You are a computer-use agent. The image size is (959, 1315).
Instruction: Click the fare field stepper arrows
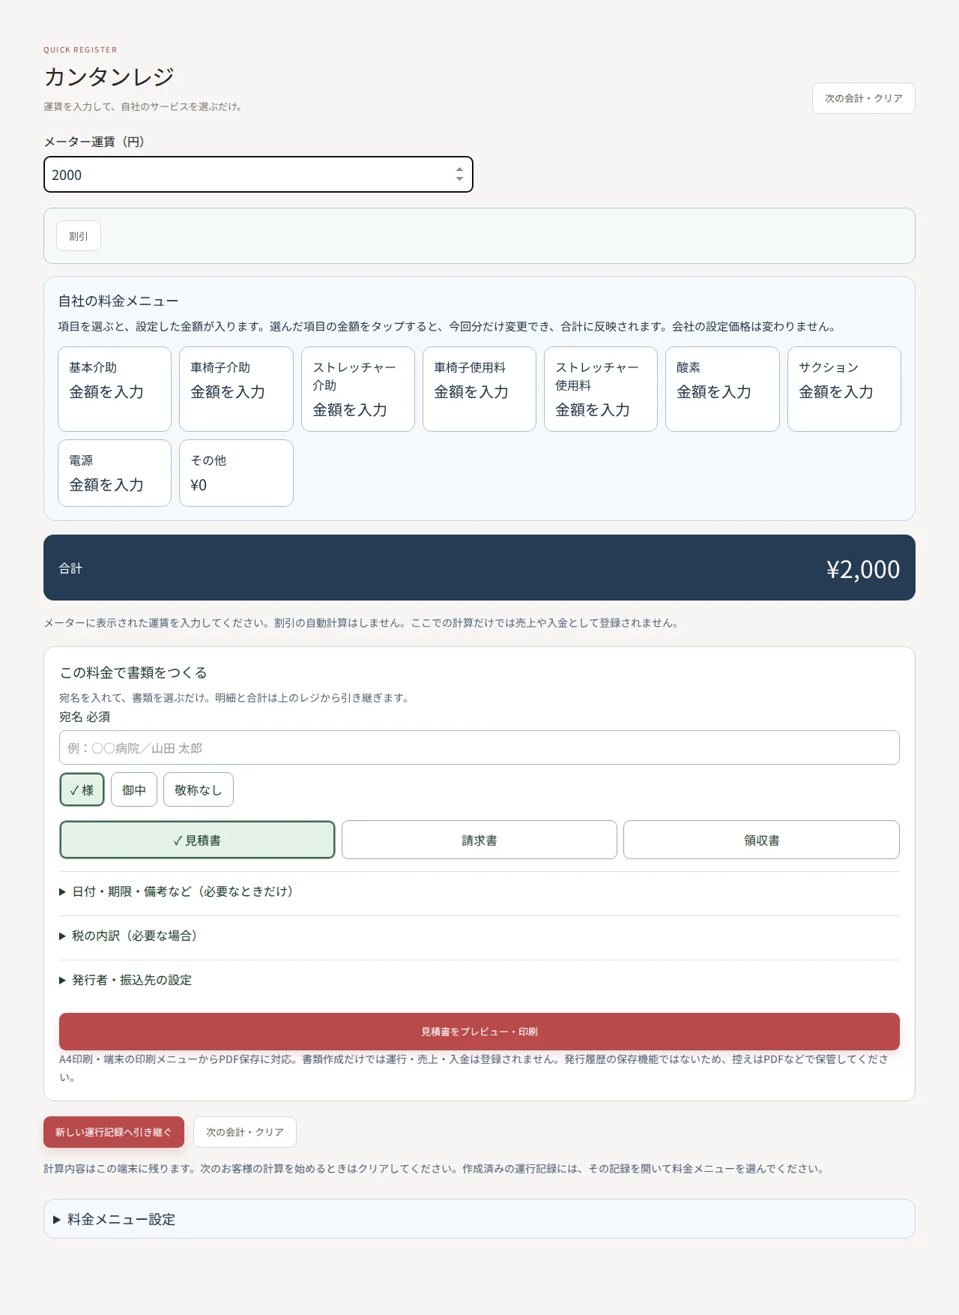(x=459, y=175)
